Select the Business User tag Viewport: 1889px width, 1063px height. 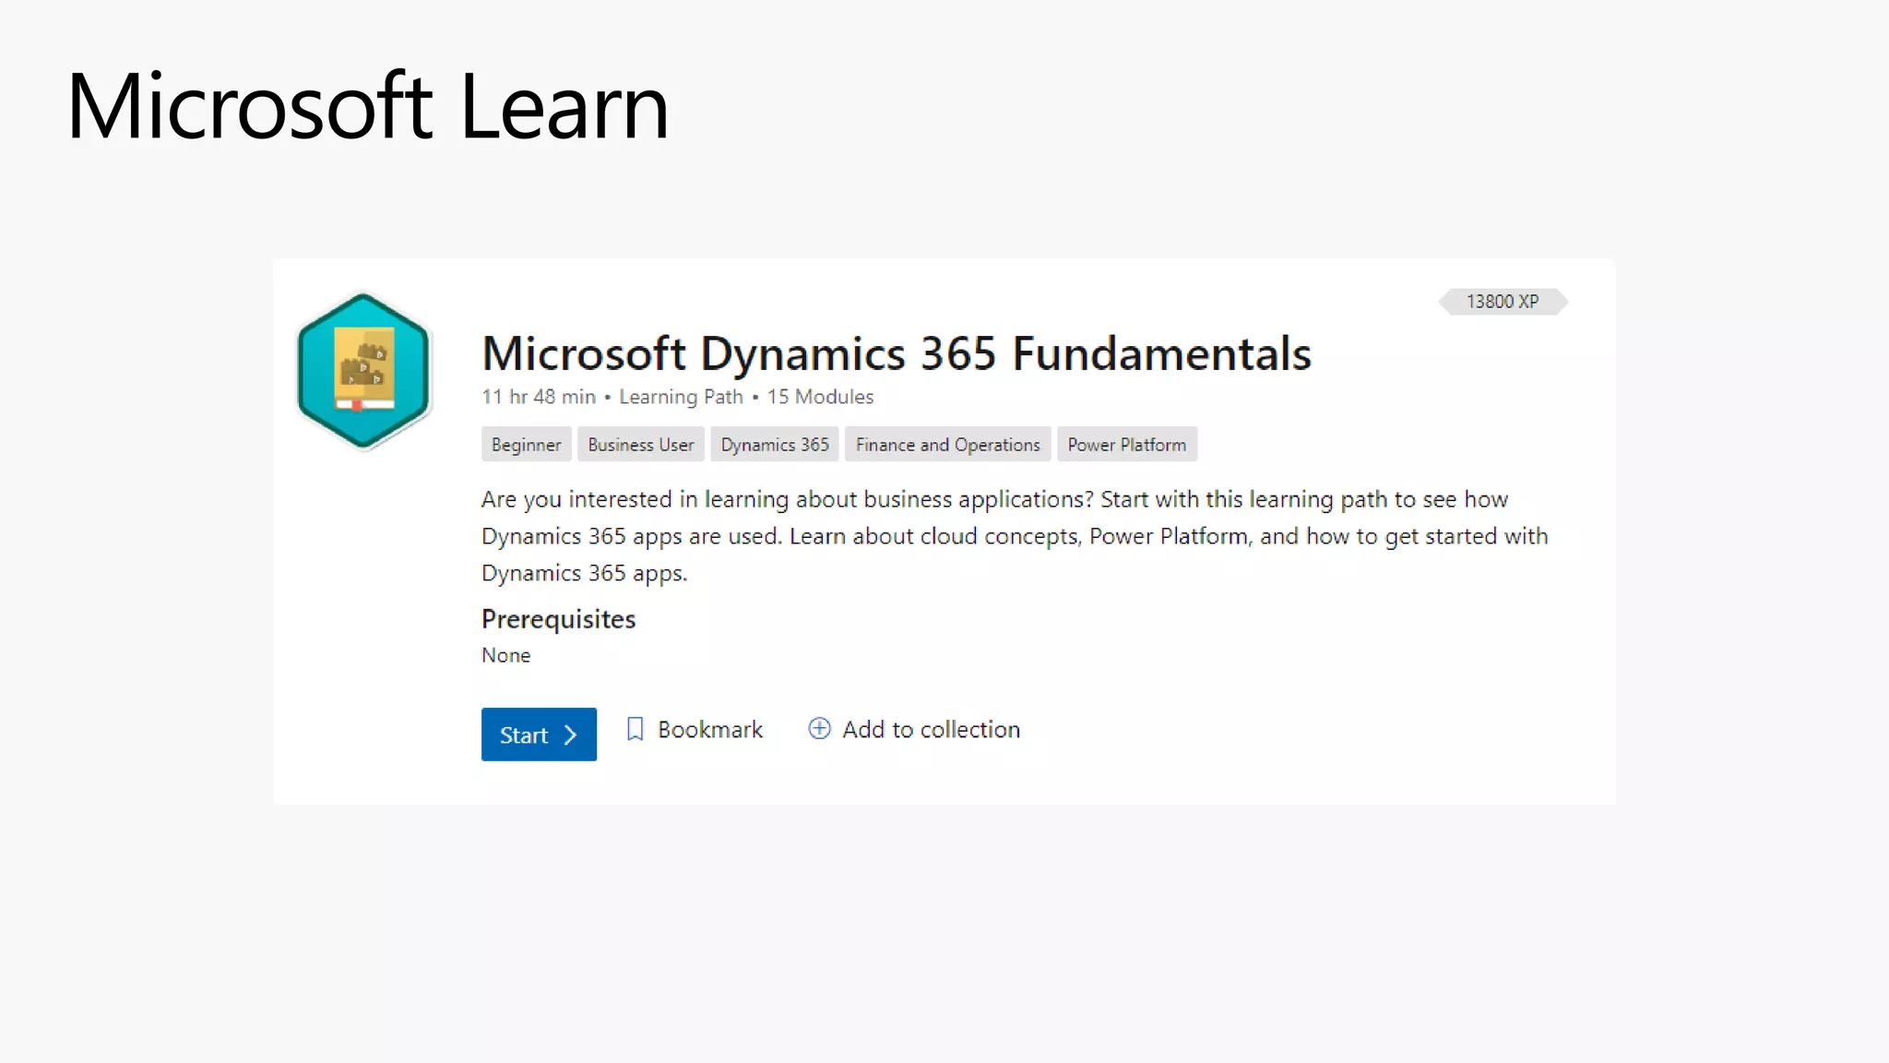tap(640, 445)
